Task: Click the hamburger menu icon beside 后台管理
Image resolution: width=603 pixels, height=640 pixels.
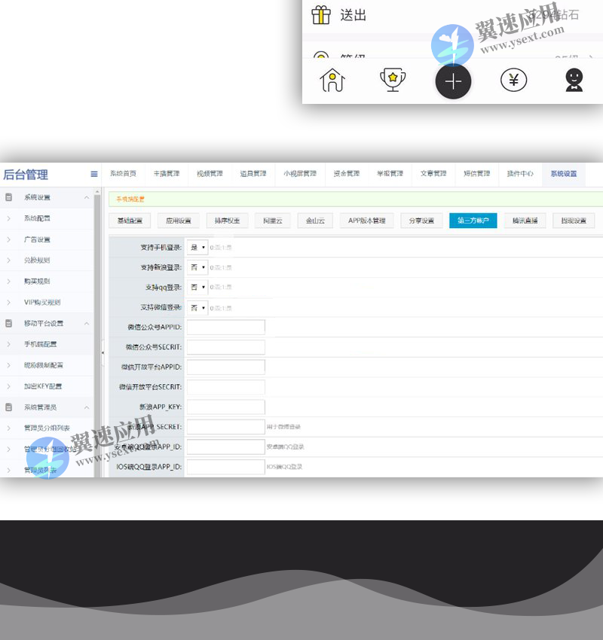Action: click(93, 173)
